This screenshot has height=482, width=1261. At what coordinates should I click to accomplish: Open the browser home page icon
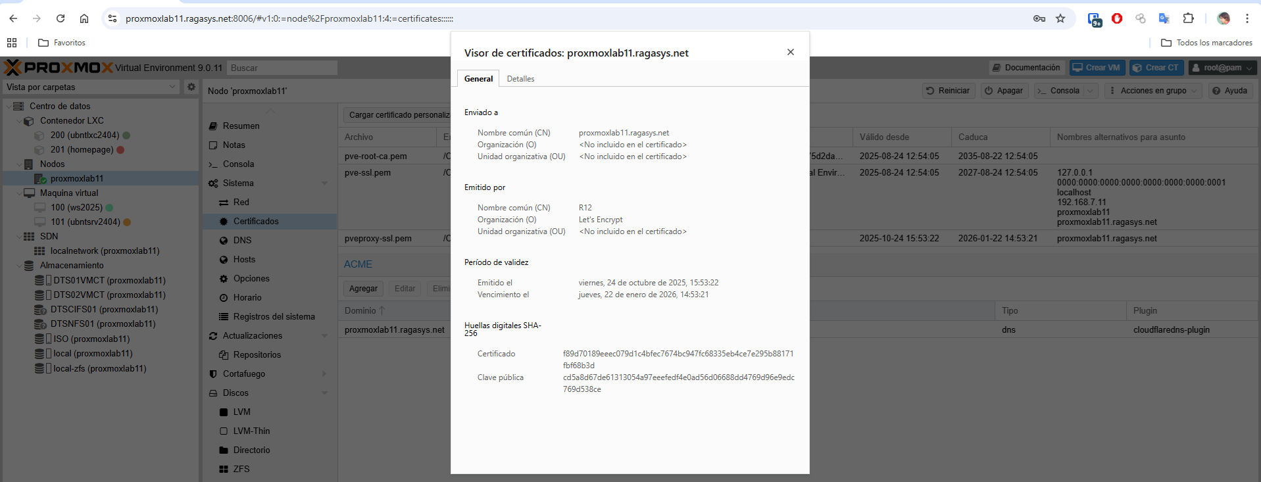click(x=84, y=18)
